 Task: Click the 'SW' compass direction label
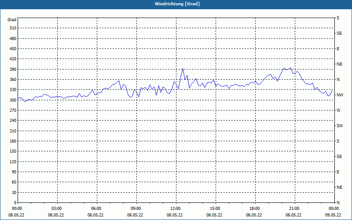click(340, 126)
